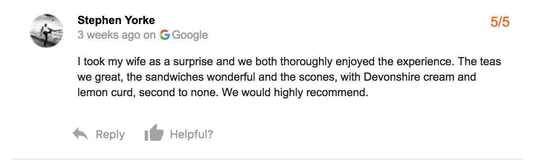The height and width of the screenshot is (164, 551).
Task: Click the orange 5/5 rating score
Action: pyautogui.click(x=500, y=22)
